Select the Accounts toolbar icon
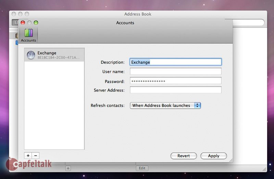 pyautogui.click(x=28, y=35)
